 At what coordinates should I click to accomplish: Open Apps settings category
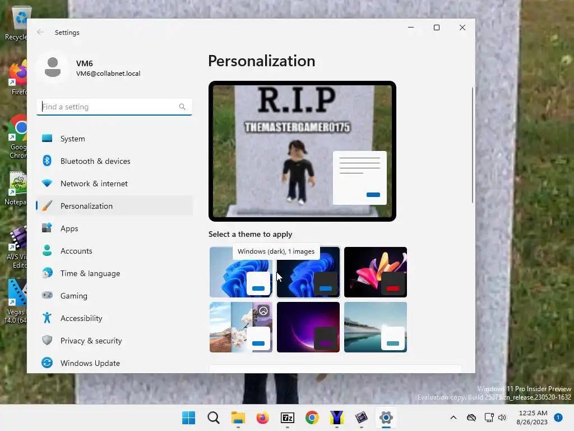tap(114, 228)
